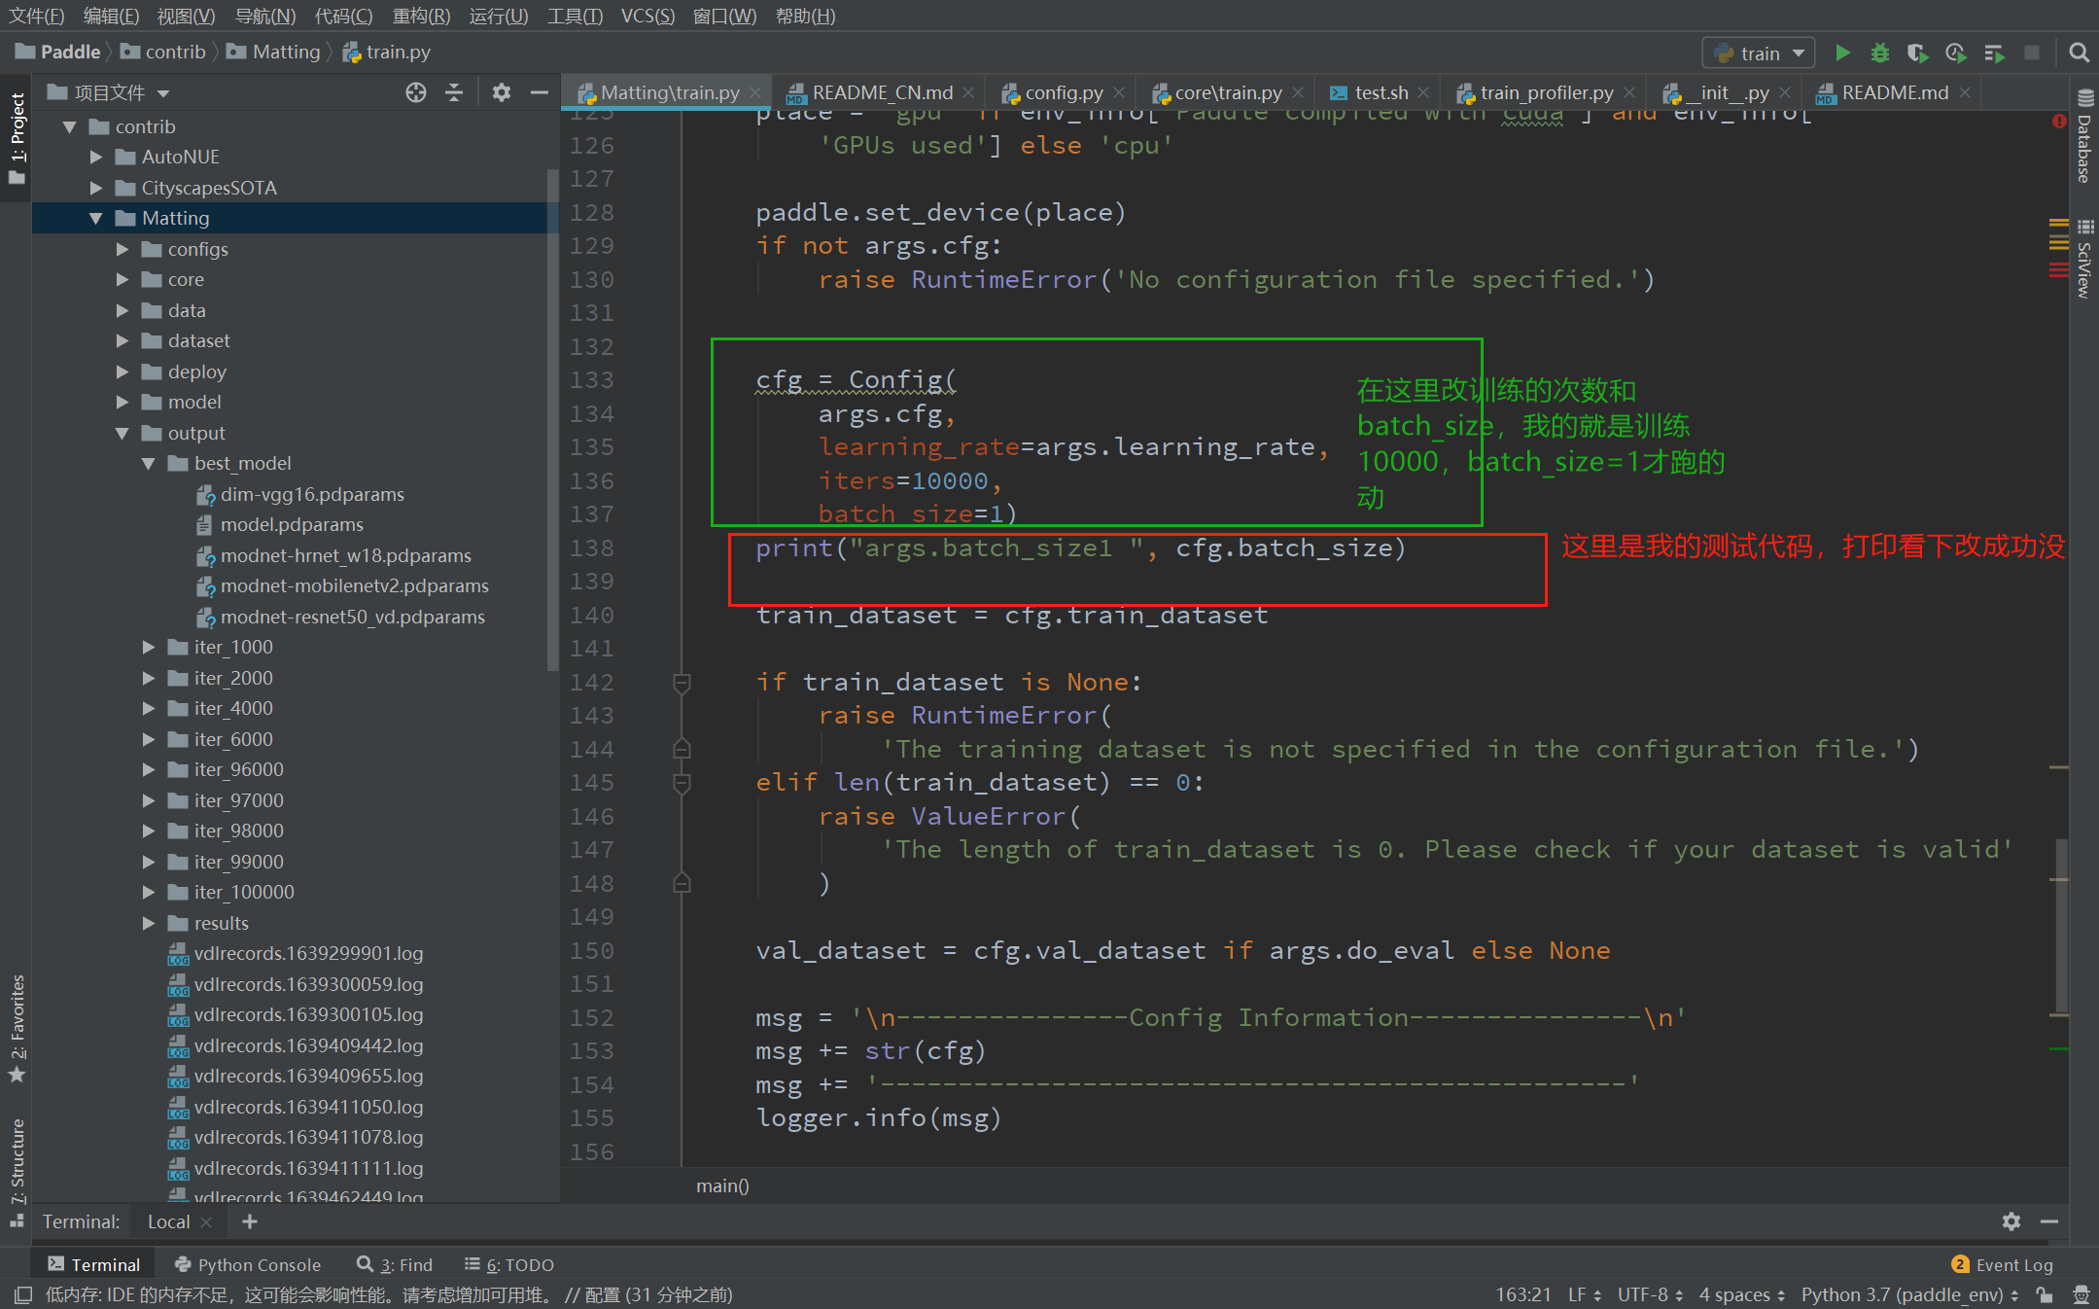This screenshot has height=1309, width=2099.
Task: Switch to the README_CN.md tab
Action: (x=882, y=92)
